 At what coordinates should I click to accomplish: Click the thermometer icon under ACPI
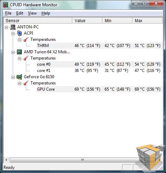26,39
